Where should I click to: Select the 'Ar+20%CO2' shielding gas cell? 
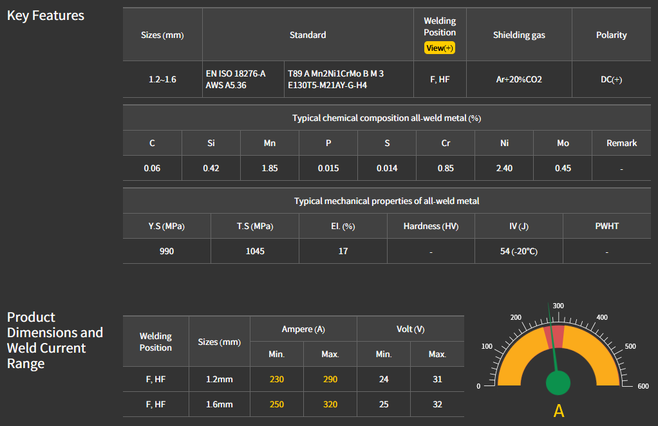(x=519, y=80)
